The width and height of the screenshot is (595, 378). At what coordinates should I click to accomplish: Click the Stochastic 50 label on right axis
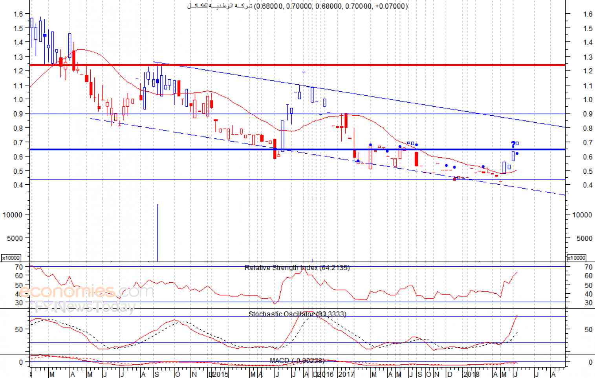coord(588,329)
